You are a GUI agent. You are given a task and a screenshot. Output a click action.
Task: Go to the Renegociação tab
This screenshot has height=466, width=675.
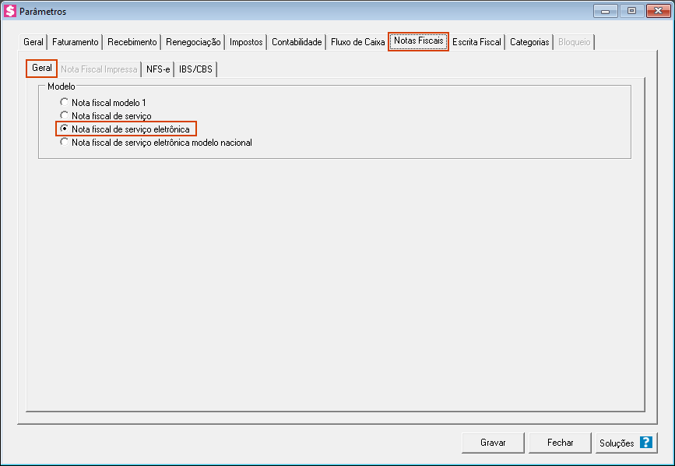[193, 42]
